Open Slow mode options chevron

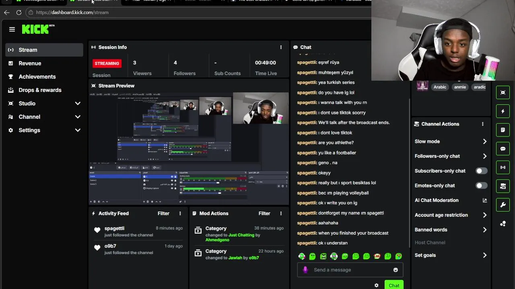pyautogui.click(x=484, y=141)
